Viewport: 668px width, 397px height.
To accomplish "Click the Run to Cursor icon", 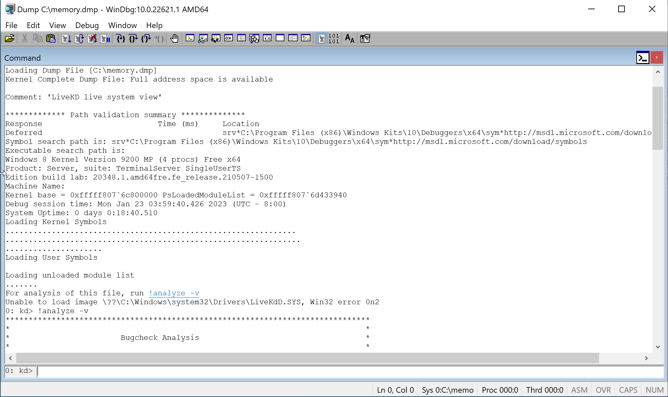I will (159, 39).
